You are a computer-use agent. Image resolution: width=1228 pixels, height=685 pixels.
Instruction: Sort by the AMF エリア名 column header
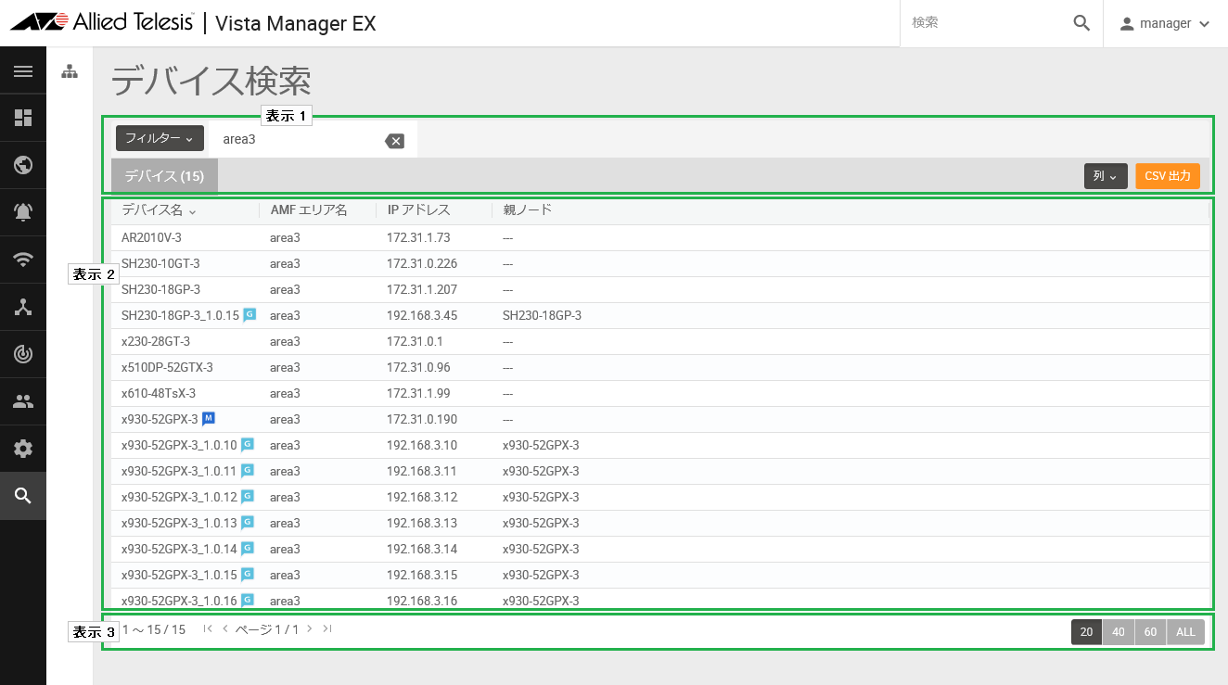pos(309,210)
